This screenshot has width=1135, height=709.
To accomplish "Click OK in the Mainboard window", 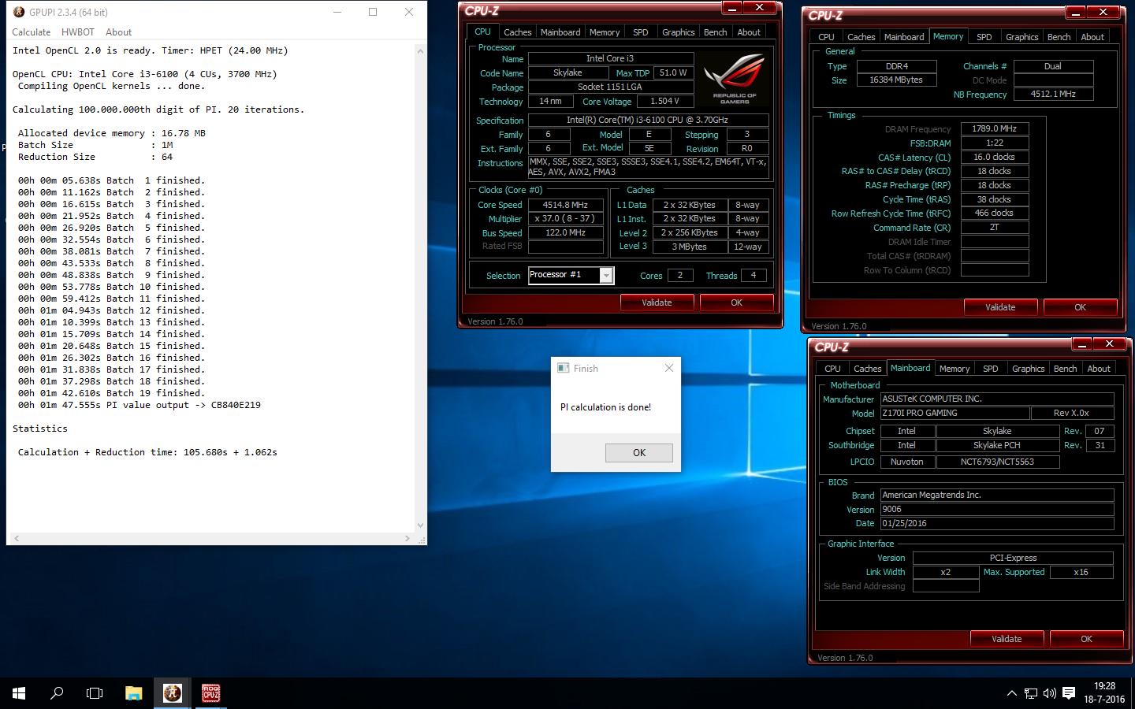I will pos(1086,639).
